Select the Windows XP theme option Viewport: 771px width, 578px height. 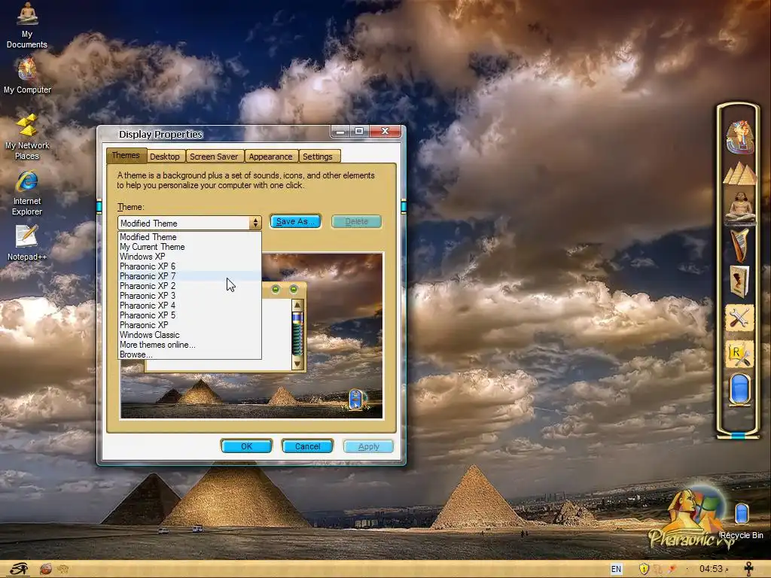[190, 257]
